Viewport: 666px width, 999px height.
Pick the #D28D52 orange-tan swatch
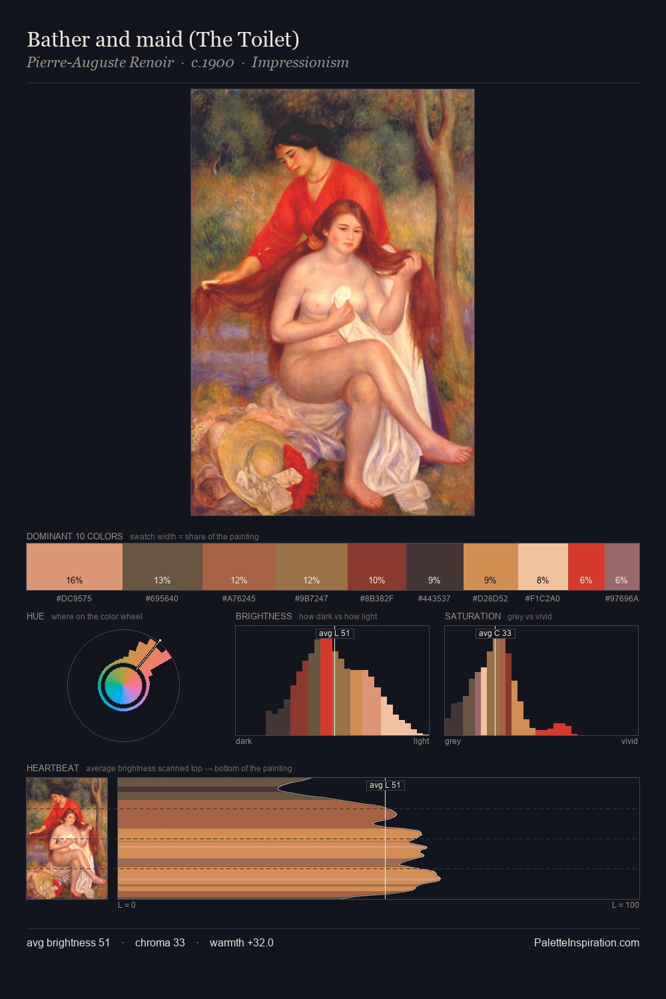pos(491,567)
